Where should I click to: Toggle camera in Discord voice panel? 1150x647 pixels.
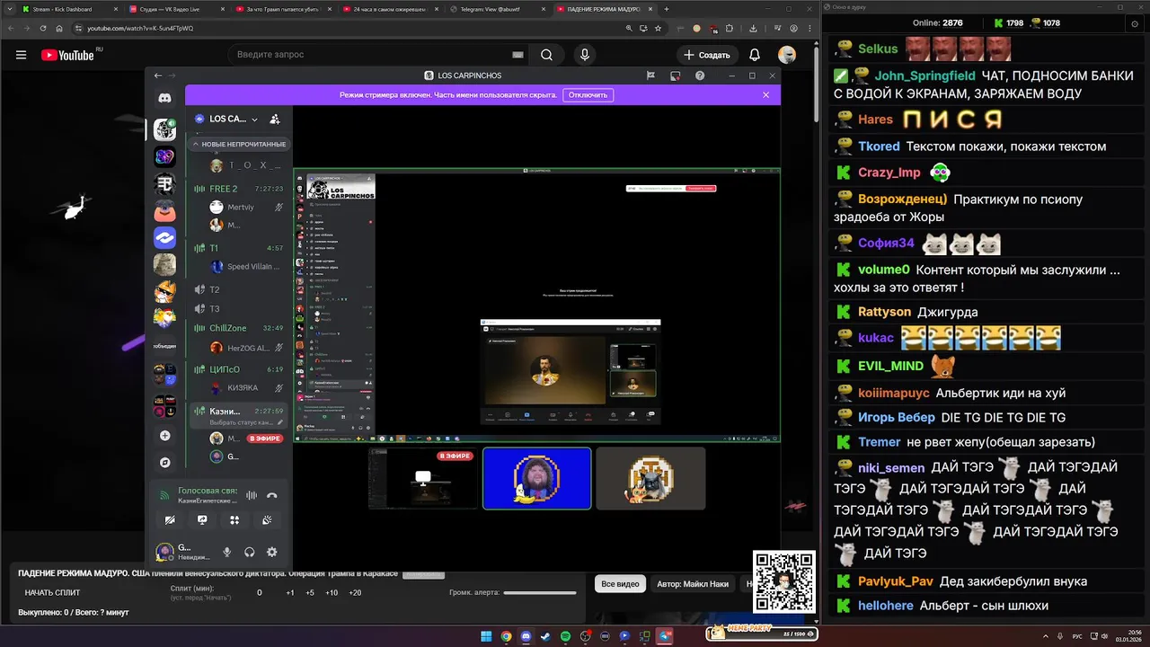(x=170, y=519)
